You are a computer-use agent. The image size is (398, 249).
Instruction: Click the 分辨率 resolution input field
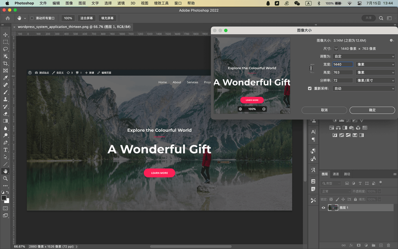[343, 81]
